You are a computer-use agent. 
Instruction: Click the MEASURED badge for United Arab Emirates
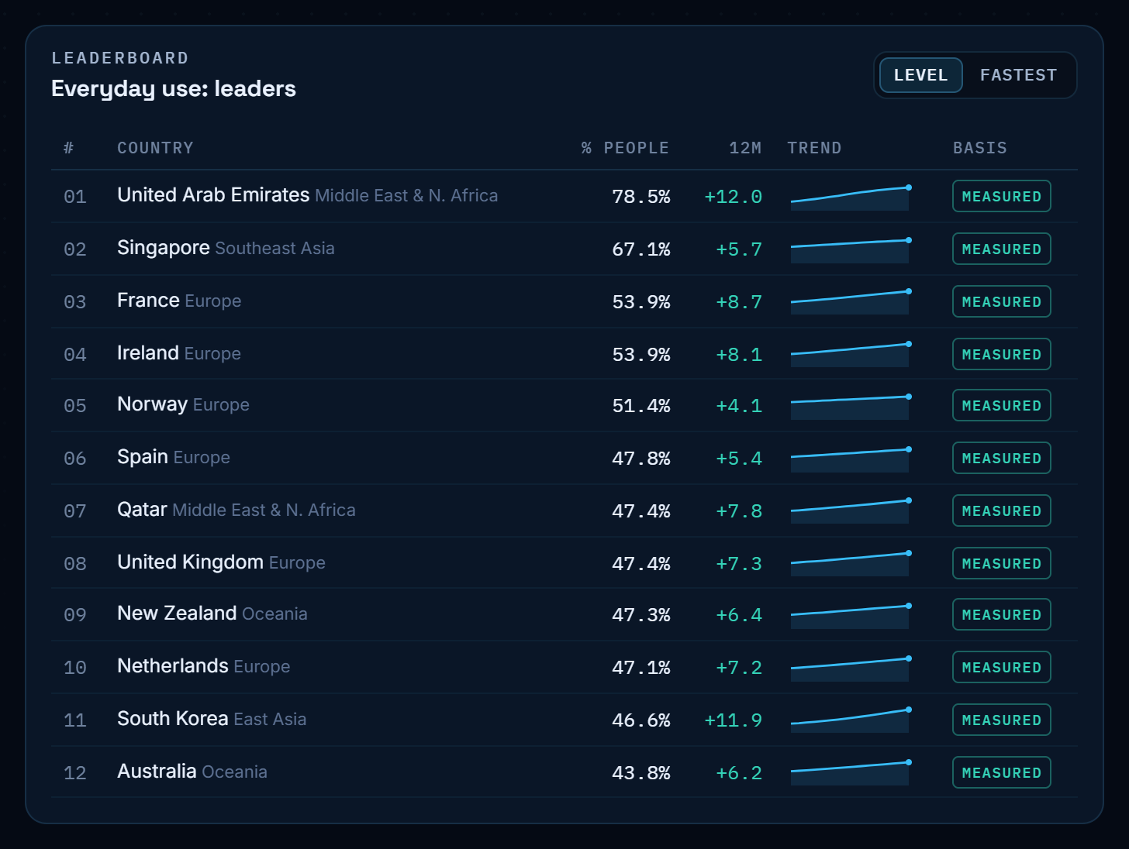click(1001, 196)
